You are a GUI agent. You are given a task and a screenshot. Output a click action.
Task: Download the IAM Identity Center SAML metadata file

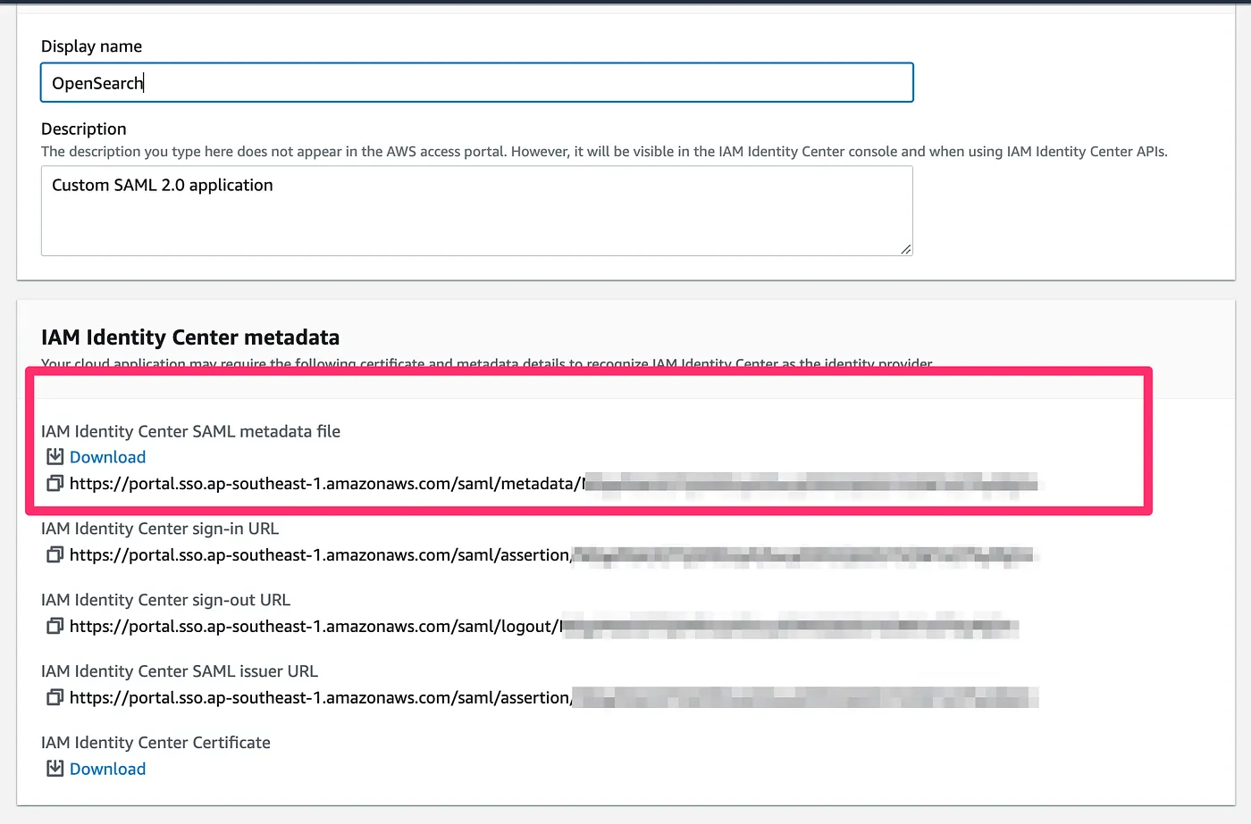[x=107, y=457]
